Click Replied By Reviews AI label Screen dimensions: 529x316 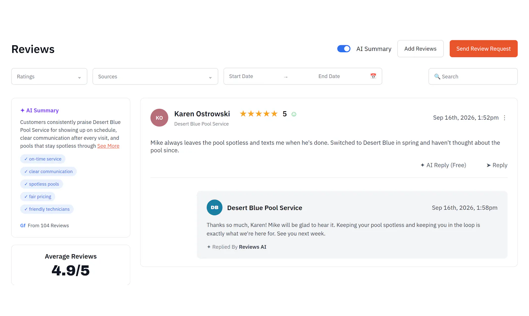pyautogui.click(x=237, y=247)
